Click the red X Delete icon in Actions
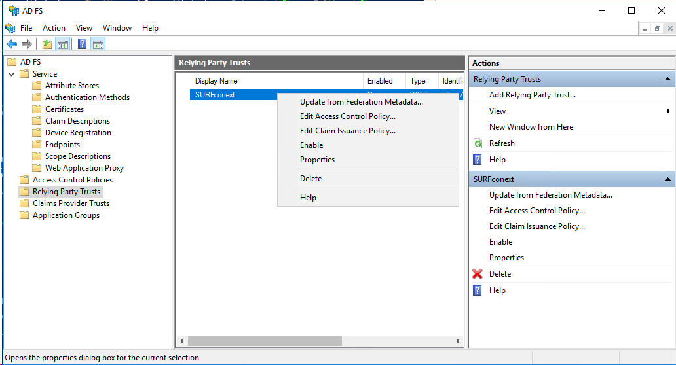Viewport: 676px width, 365px height. [x=478, y=273]
